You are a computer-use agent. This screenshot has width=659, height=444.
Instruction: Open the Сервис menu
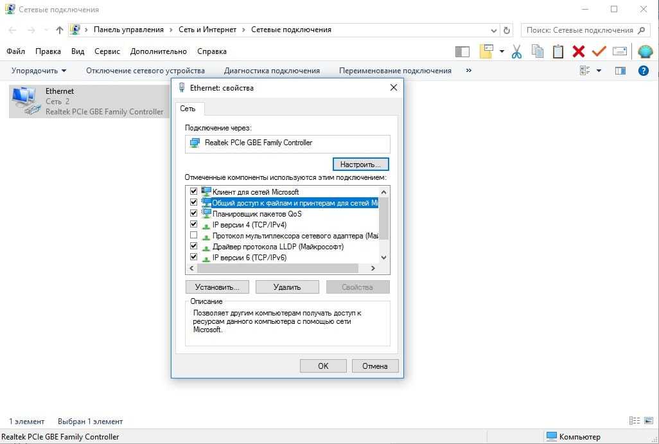pos(107,51)
